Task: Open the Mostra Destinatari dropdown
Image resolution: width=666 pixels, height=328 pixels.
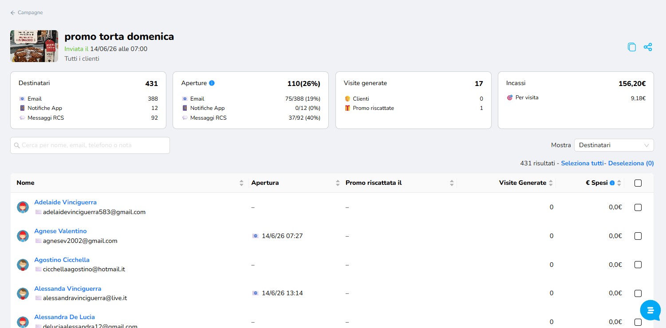Action: 614,145
